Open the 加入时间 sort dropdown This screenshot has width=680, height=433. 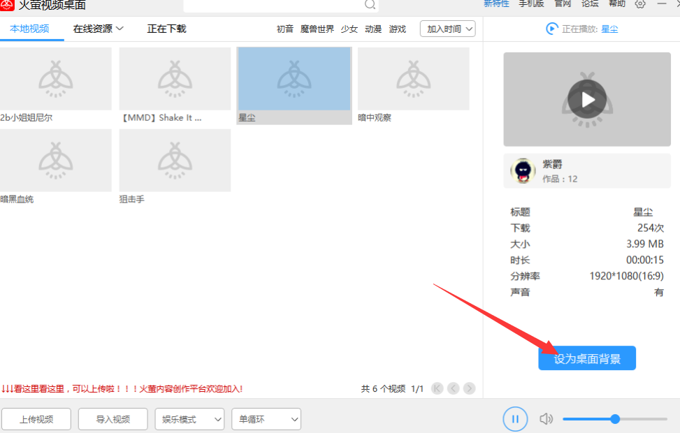(x=447, y=29)
